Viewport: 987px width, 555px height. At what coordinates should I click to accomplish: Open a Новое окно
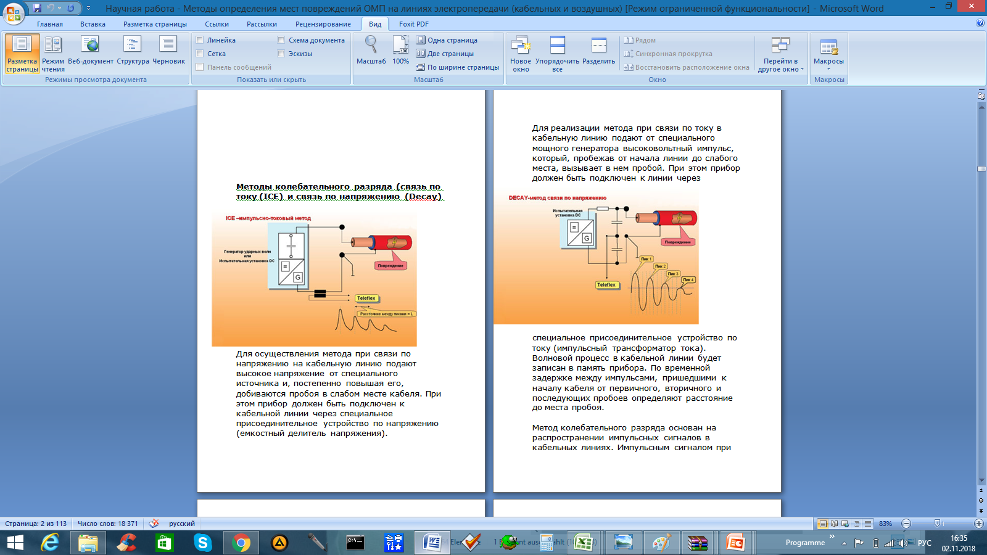(521, 54)
